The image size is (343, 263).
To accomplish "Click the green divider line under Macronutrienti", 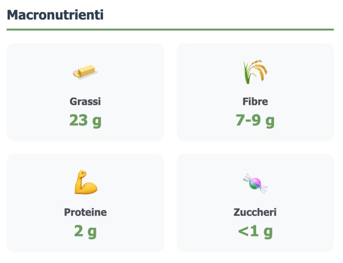I will coord(170,30).
